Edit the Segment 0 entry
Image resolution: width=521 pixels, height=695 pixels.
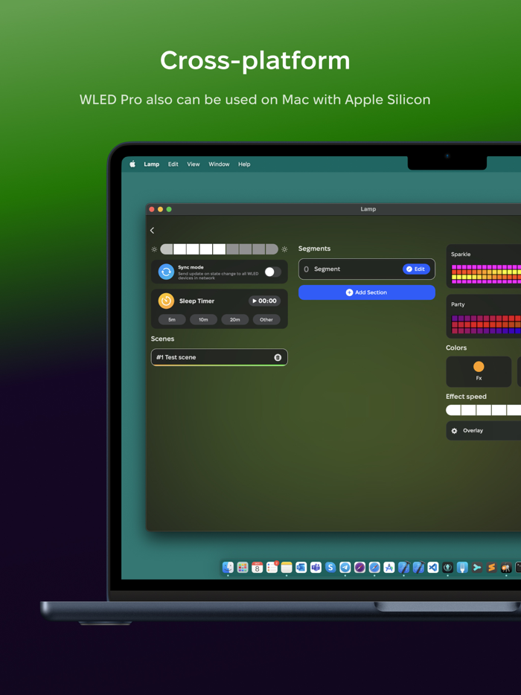click(416, 269)
